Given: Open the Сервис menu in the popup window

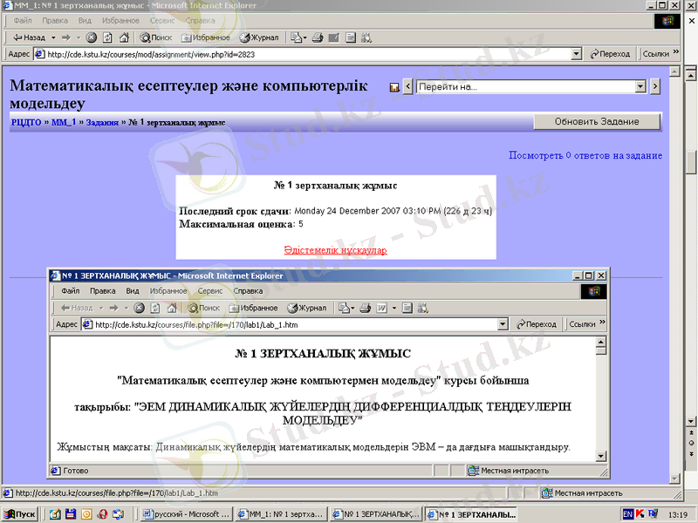Looking at the screenshot, I should pyautogui.click(x=209, y=291).
